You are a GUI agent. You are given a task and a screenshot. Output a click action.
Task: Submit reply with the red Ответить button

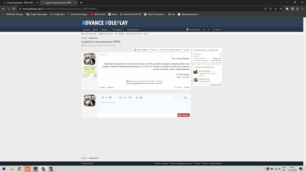[x=184, y=115]
